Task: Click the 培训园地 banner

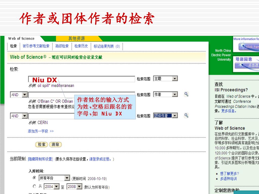Action: [246, 64]
